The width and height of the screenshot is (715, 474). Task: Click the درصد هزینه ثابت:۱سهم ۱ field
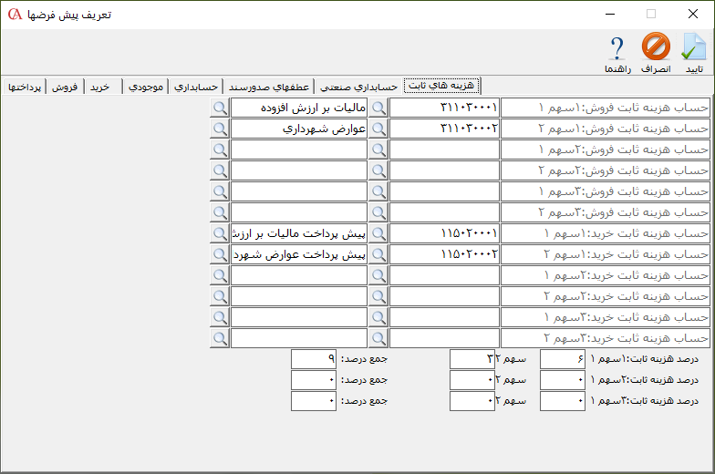click(x=563, y=359)
